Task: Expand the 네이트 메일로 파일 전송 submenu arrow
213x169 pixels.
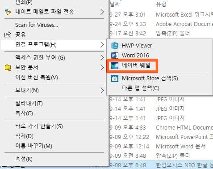Action: (x=102, y=12)
